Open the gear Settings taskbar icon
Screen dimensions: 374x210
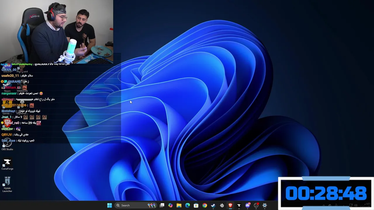[x=265, y=205]
